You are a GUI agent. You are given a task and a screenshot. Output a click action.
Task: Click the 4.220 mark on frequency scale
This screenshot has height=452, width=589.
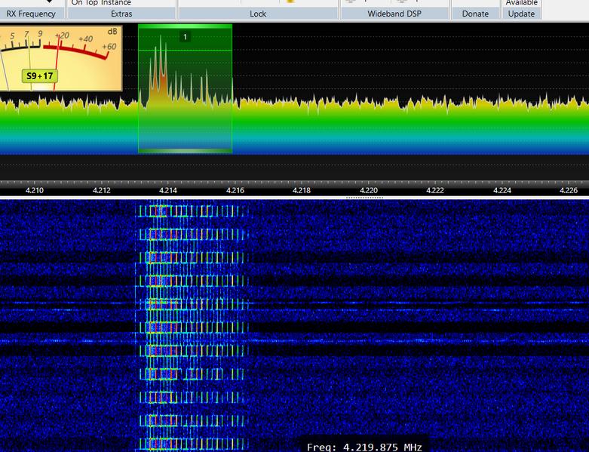tap(369, 190)
